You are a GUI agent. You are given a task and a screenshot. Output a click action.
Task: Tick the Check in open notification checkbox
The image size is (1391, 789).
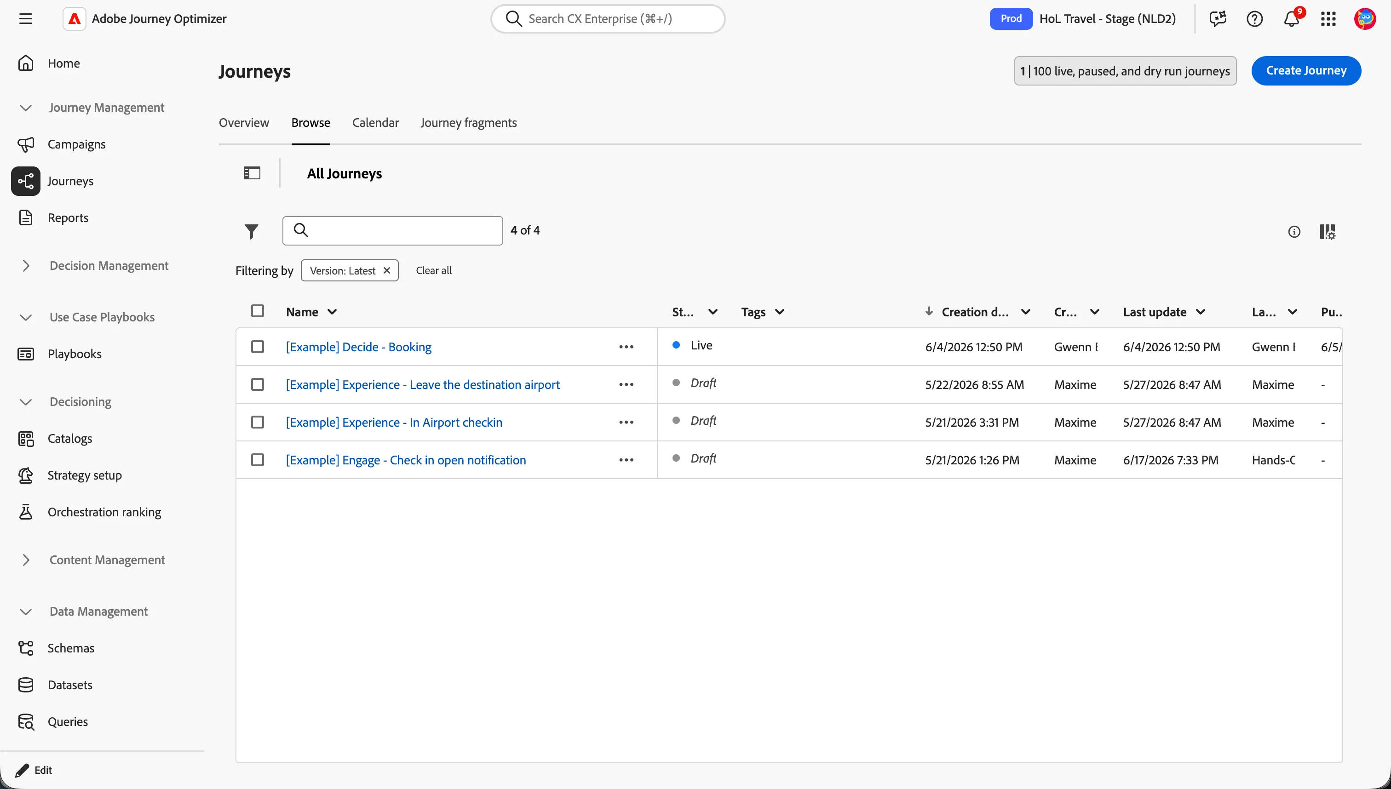[258, 460]
